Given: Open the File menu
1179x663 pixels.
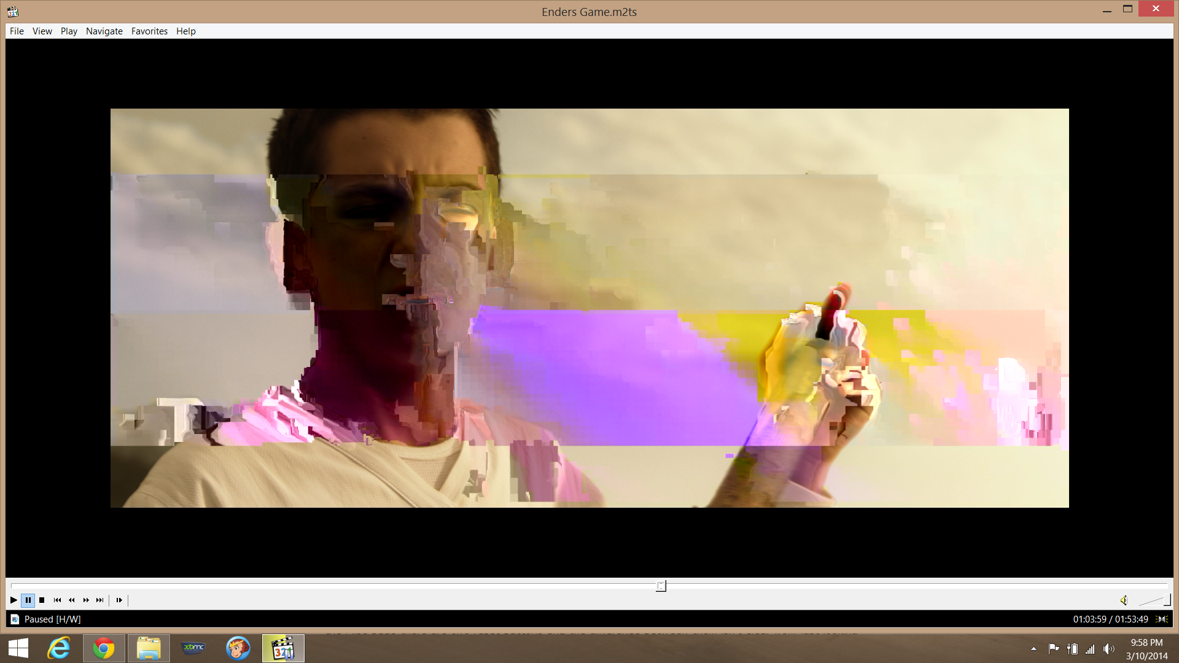Looking at the screenshot, I should 17,31.
